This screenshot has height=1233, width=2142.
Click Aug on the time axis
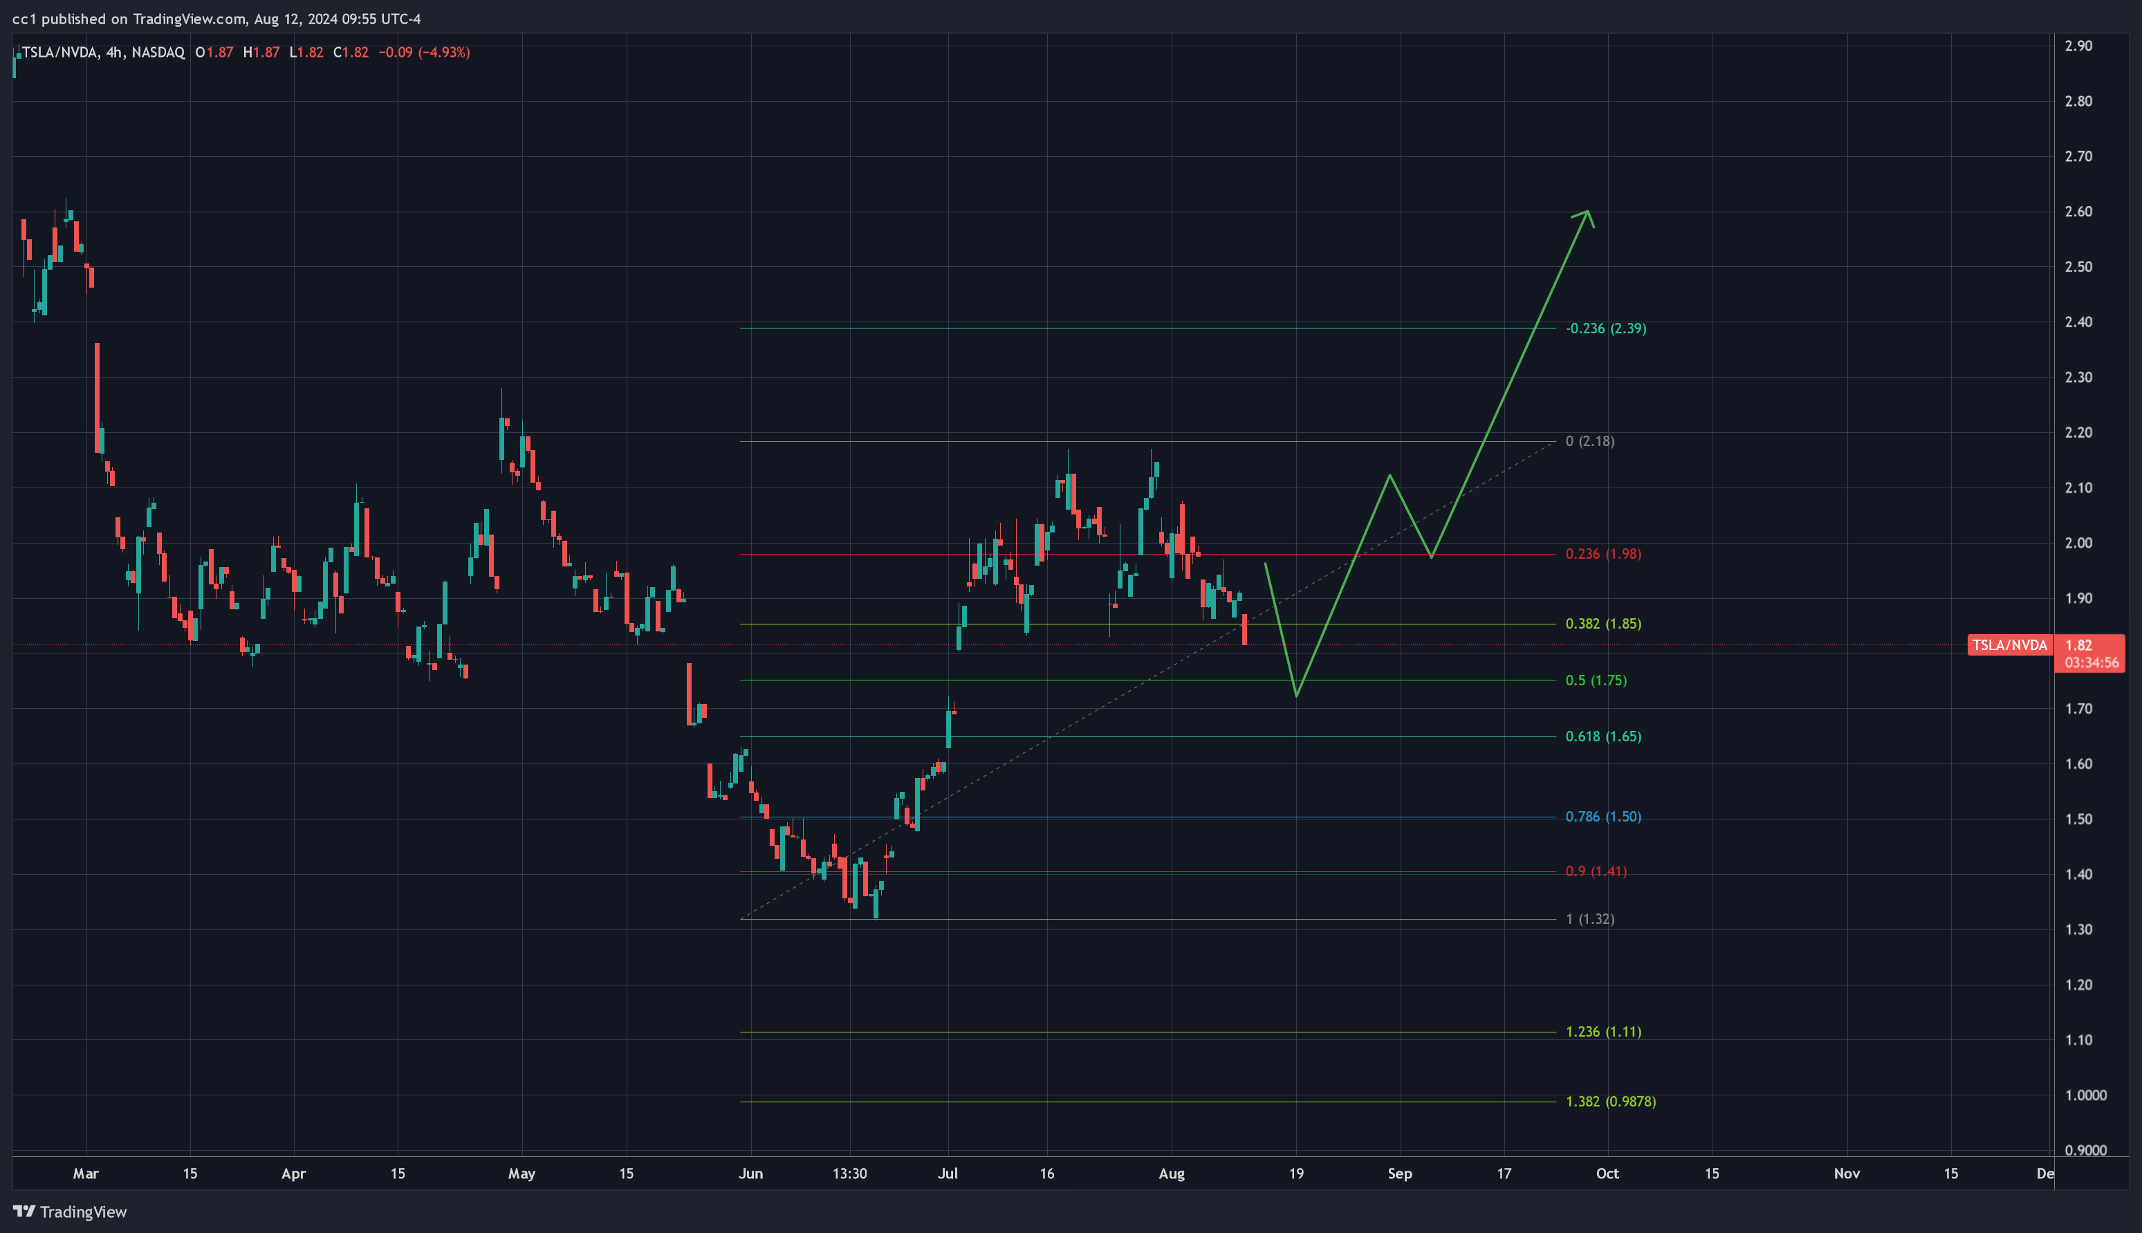click(1172, 1174)
